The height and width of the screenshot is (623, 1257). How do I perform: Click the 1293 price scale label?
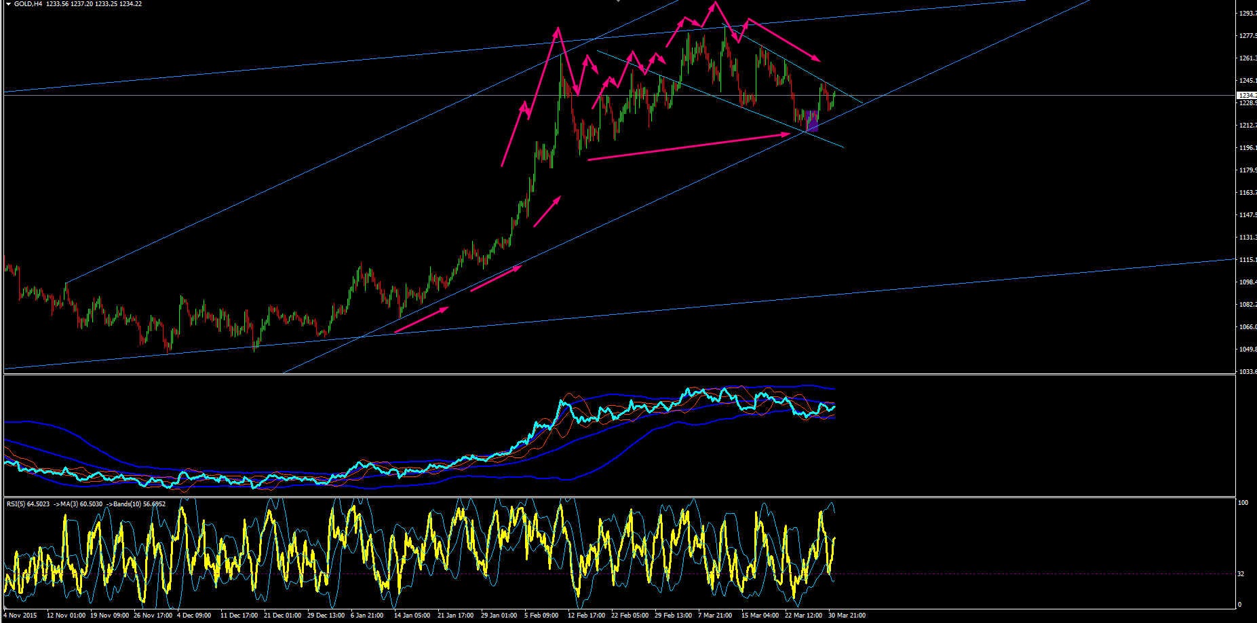(x=1248, y=14)
